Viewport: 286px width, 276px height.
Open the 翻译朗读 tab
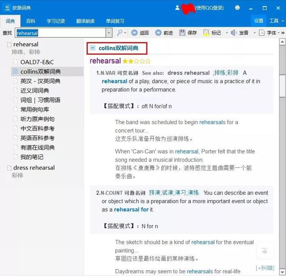(85, 21)
